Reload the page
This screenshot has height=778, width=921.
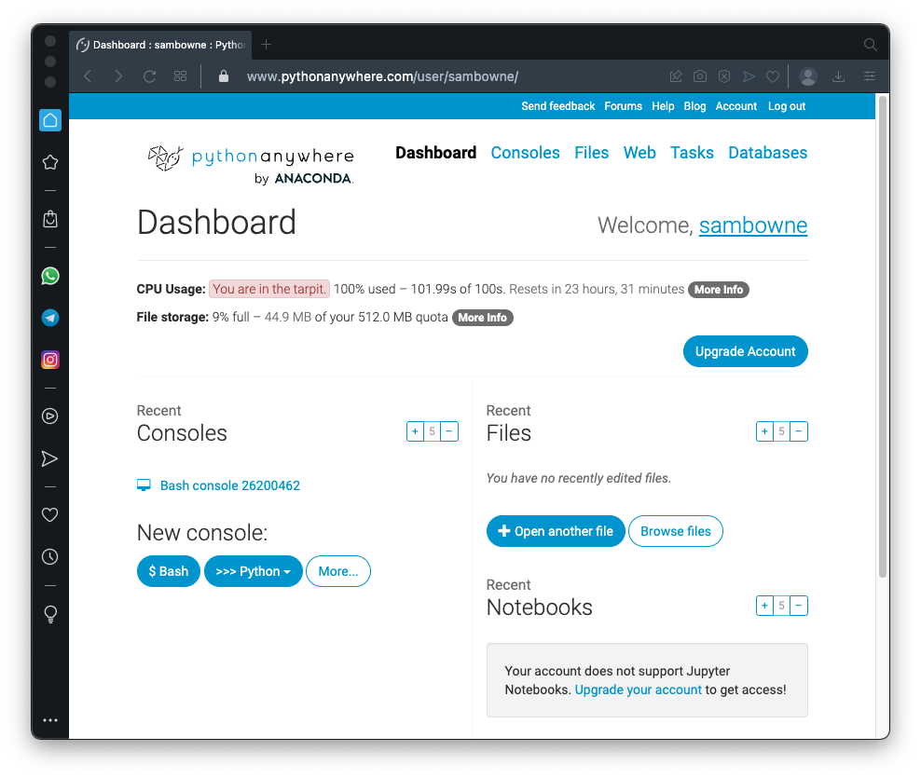[x=150, y=76]
